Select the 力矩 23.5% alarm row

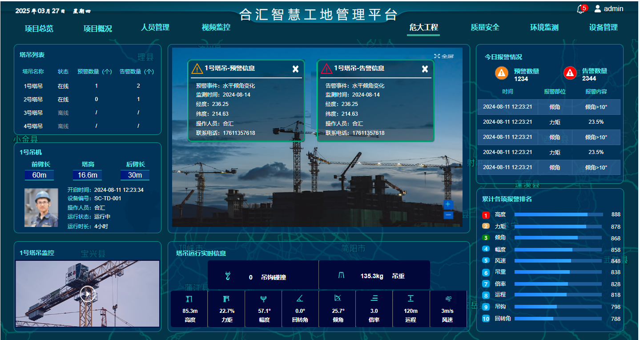pyautogui.click(x=548, y=121)
